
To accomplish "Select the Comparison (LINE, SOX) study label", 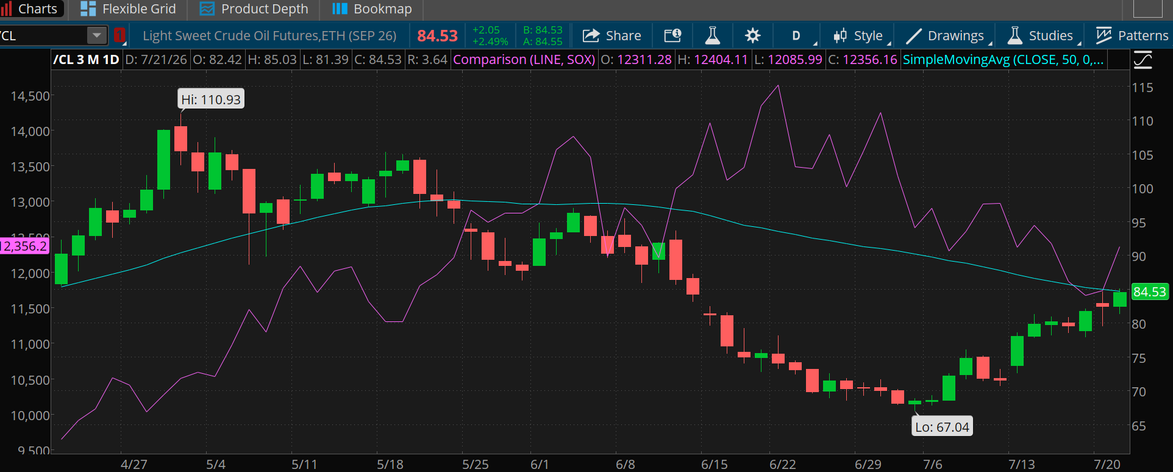I will [524, 60].
